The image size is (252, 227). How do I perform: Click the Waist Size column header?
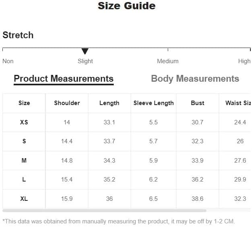coord(238,103)
